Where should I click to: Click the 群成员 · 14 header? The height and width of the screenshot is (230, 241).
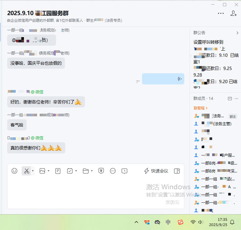[203, 99]
